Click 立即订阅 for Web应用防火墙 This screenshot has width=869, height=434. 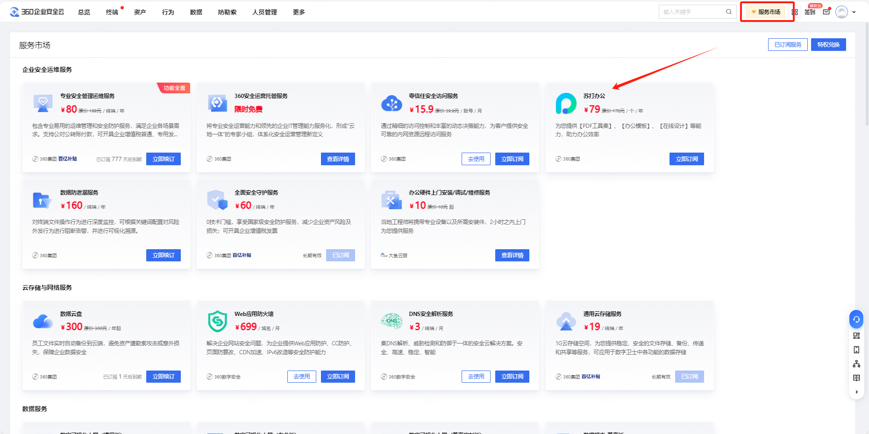[338, 377]
